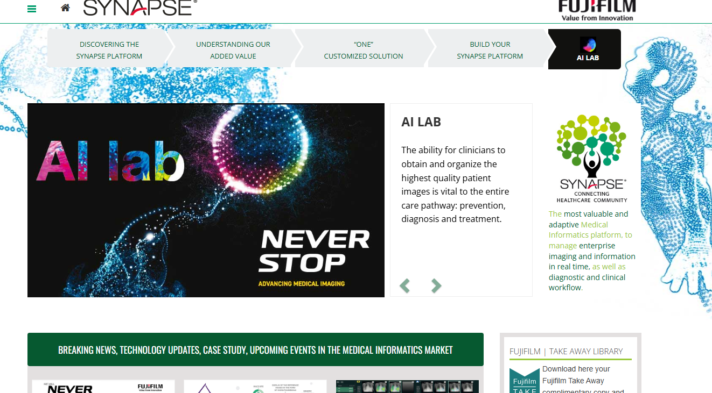Click the Breaking News green header bar
The height and width of the screenshot is (393, 712).
point(255,349)
